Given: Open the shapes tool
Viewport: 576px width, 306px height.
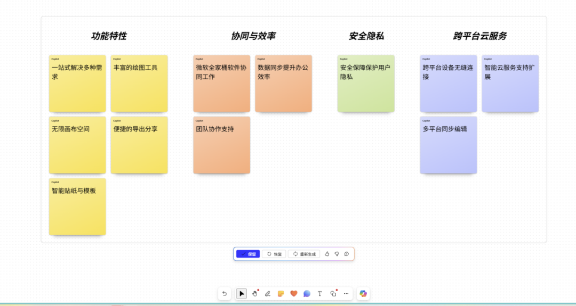Looking at the screenshot, I should point(333,293).
